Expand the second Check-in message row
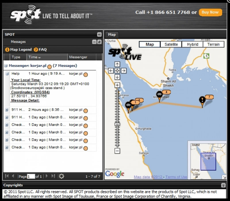Image resolution: width=230 pixels, height=201 pixels. pyautogui.click(x=7, y=132)
